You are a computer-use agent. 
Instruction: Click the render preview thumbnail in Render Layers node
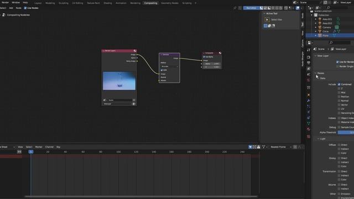point(119,81)
